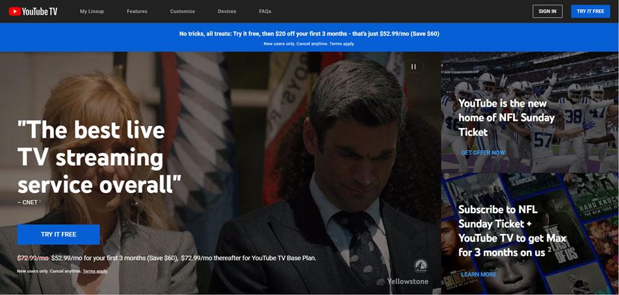Click the 'No tricks, all treats' promo banner text
This screenshot has width=619, height=295.
[309, 34]
